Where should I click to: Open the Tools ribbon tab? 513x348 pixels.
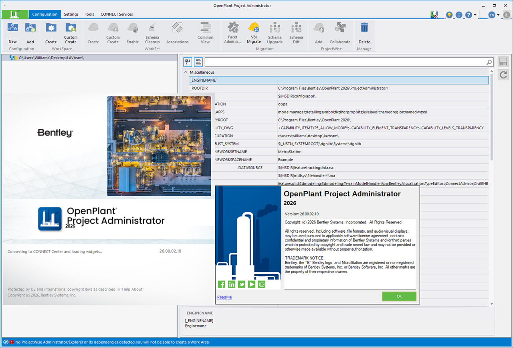pos(89,14)
